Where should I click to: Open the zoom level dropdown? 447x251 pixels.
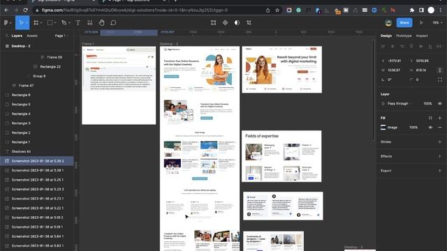pos(437,22)
